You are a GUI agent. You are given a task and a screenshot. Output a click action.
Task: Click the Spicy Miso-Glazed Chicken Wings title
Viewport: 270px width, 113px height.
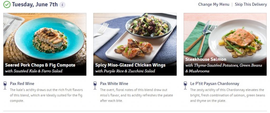pyautogui.click(x=130, y=65)
